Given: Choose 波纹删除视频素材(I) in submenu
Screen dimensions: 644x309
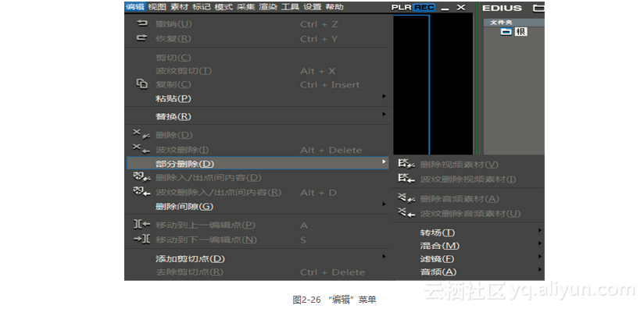Looking at the screenshot, I should pyautogui.click(x=469, y=179).
